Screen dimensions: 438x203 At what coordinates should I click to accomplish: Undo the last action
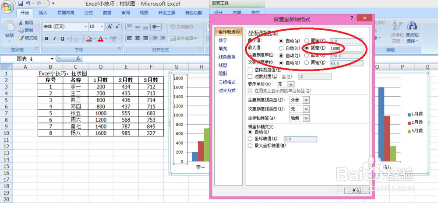click(28, 3)
